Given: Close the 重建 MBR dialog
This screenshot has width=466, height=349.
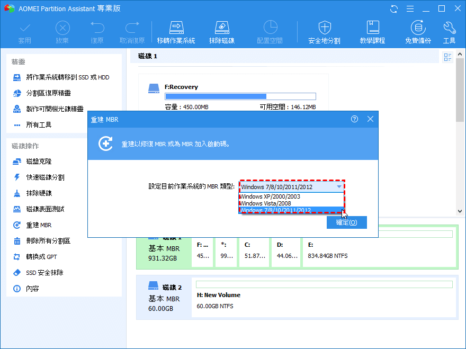Looking at the screenshot, I should (370, 119).
